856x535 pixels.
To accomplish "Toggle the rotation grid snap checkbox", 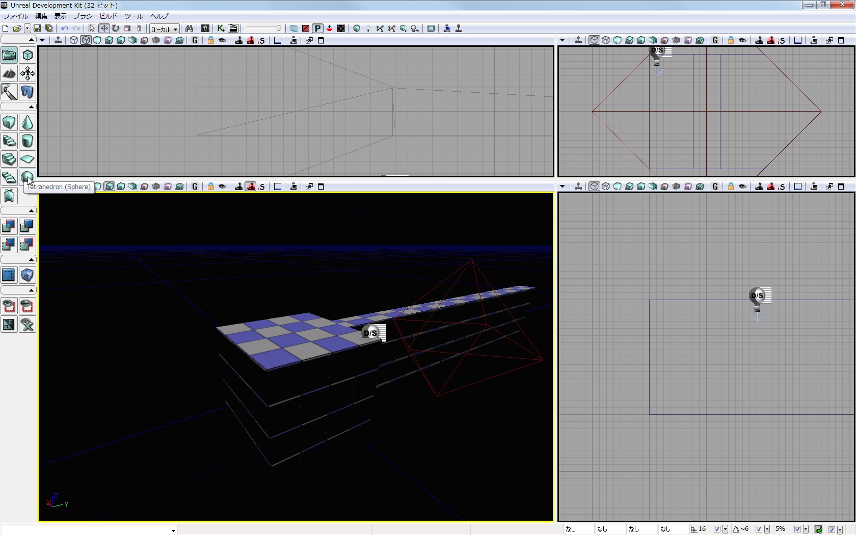I will (x=759, y=529).
